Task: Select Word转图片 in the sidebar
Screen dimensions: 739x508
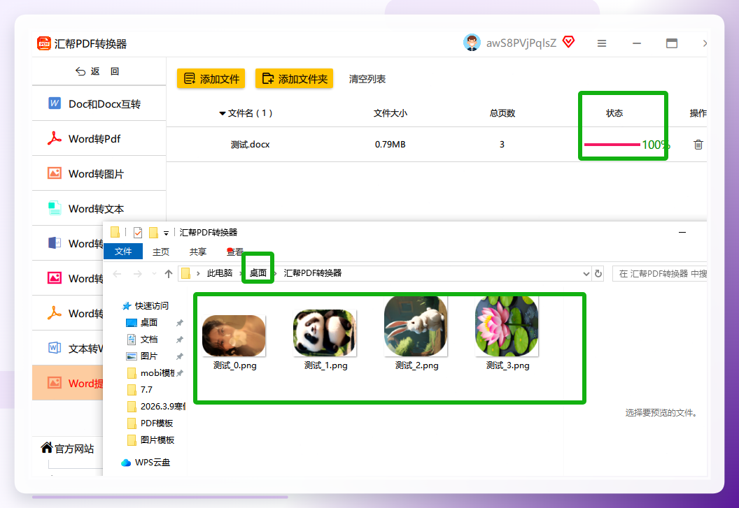Action: [99, 173]
